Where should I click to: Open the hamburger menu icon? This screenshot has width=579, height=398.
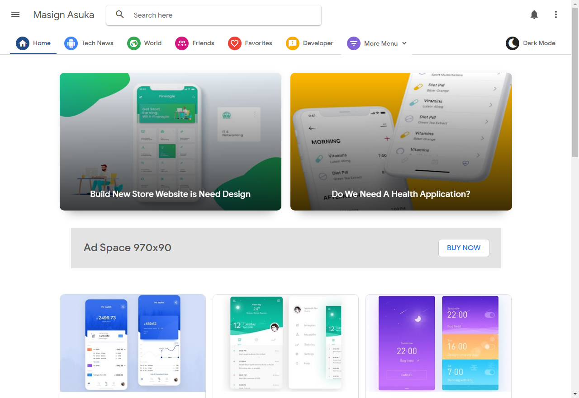point(15,14)
